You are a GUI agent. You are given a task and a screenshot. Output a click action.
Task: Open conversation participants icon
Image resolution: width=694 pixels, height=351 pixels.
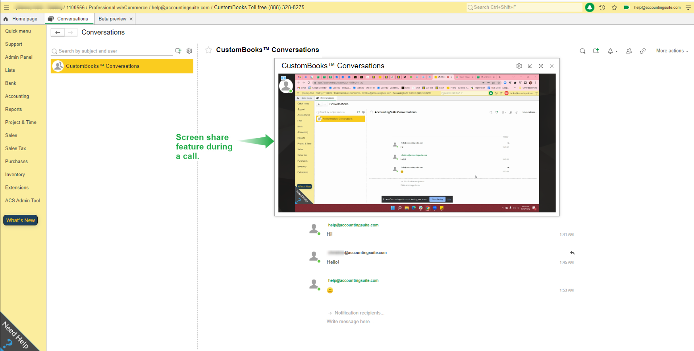coord(629,51)
